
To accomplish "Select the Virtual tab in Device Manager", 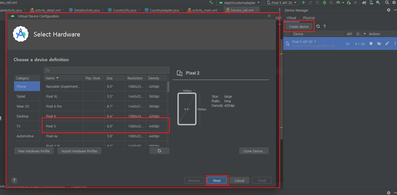I will click(291, 18).
